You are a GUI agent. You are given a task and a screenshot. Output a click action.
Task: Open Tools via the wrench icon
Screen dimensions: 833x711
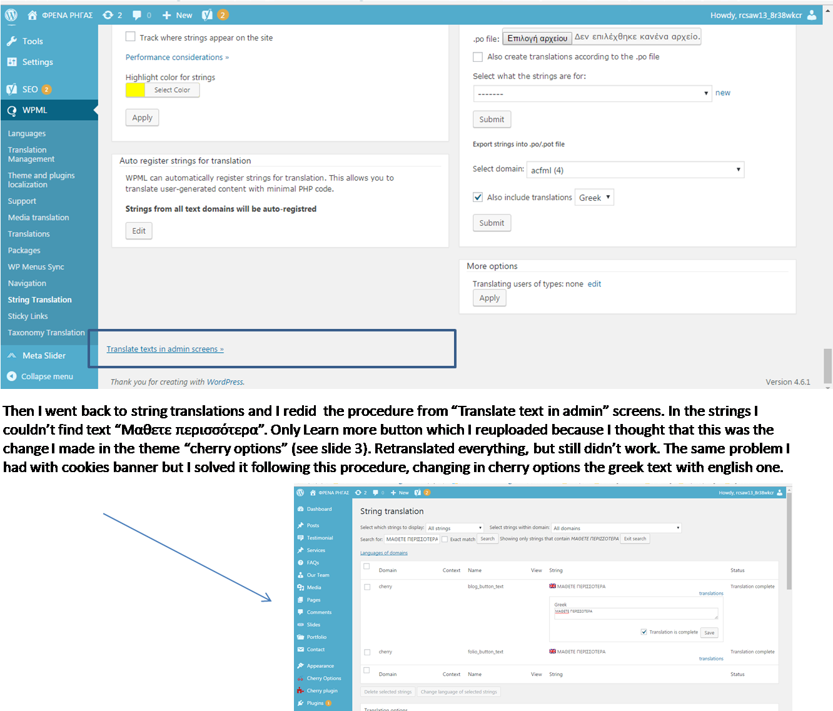(x=12, y=41)
